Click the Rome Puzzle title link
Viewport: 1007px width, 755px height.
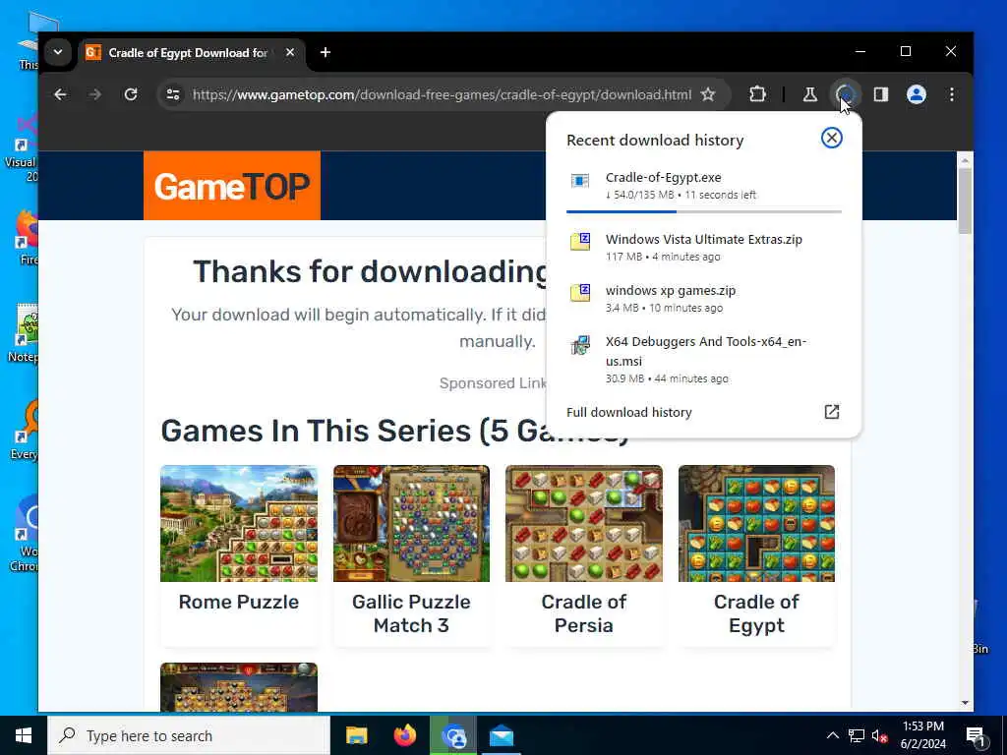click(239, 602)
